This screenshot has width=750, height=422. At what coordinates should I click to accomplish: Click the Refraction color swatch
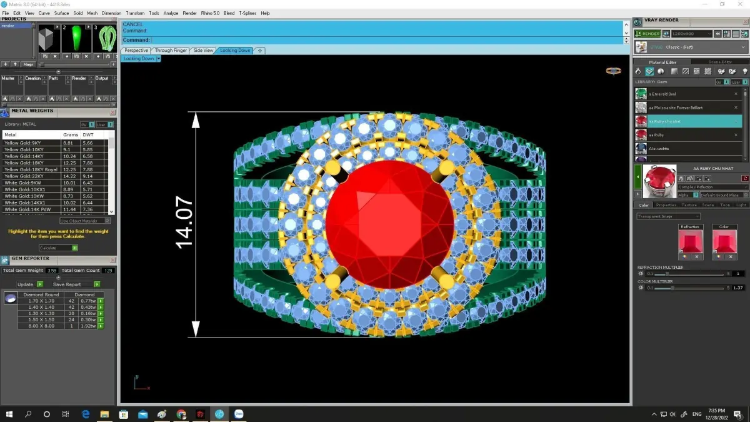[690, 241]
